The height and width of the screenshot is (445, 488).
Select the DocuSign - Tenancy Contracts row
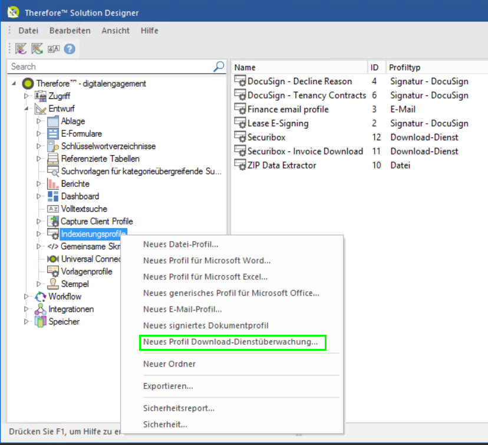pyautogui.click(x=360, y=95)
